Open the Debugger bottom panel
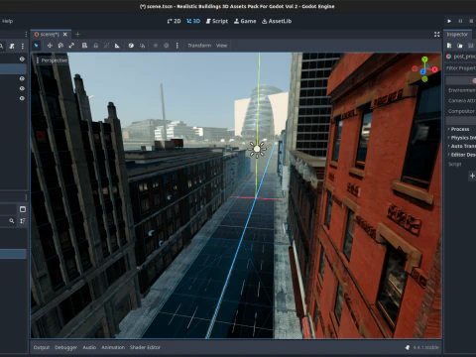476x357 pixels. tap(65, 347)
